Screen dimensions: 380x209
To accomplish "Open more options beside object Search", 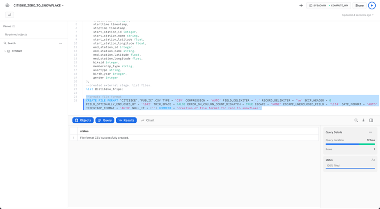I will (x=60, y=43).
